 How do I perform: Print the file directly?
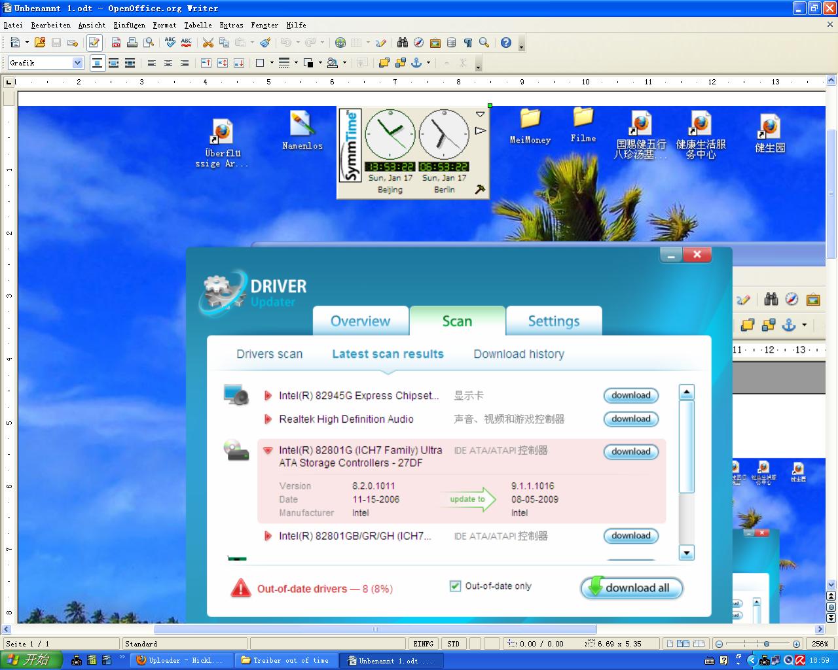click(132, 43)
